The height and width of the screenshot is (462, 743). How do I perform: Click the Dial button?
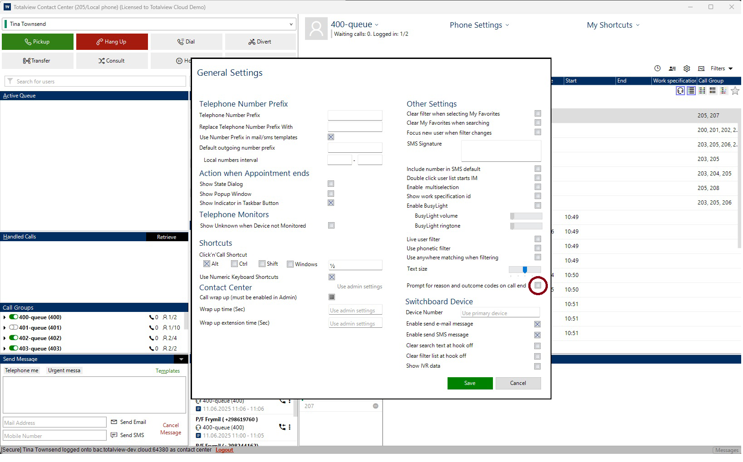[187, 42]
